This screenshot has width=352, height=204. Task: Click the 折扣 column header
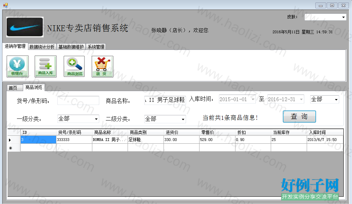[253, 132]
